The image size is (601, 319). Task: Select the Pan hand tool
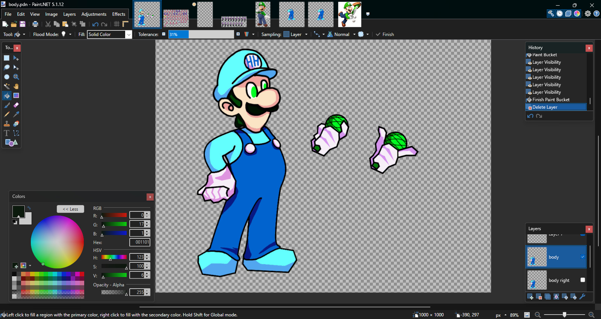click(x=16, y=86)
